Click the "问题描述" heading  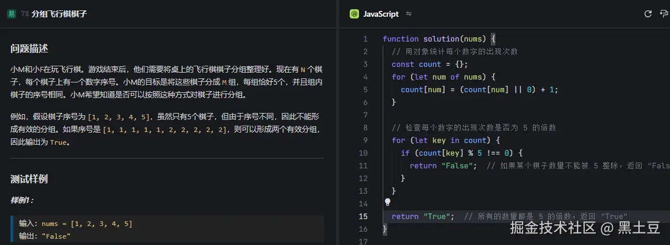[x=29, y=48]
